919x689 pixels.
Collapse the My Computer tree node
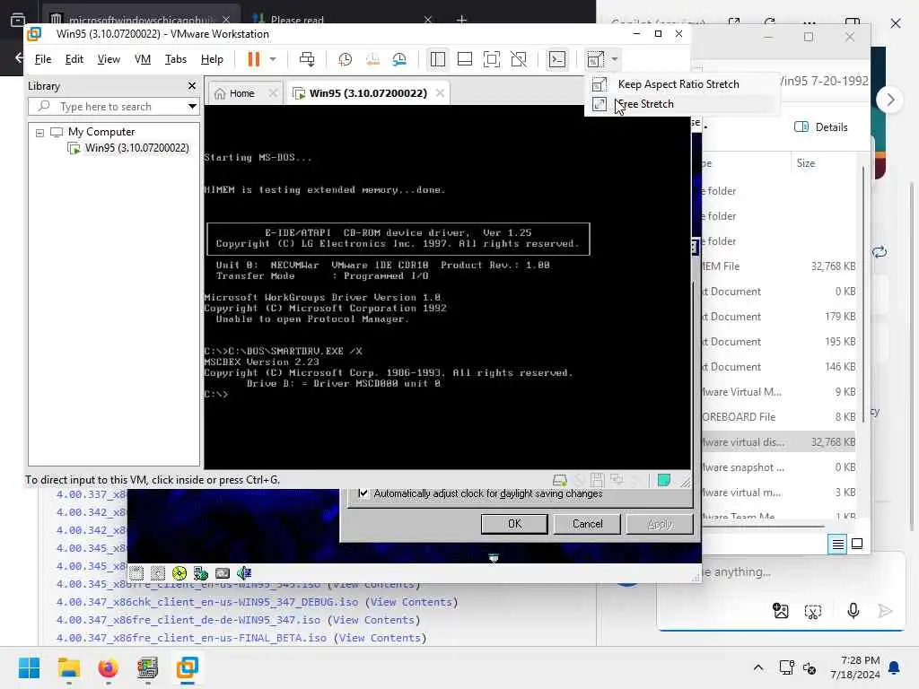(39, 133)
